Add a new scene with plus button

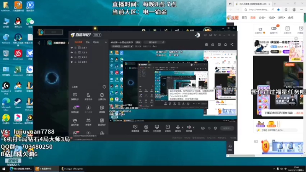coord(106,42)
